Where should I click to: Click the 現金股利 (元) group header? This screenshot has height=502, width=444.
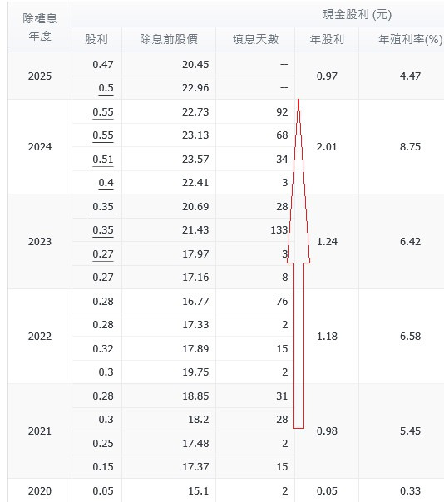pos(358,15)
